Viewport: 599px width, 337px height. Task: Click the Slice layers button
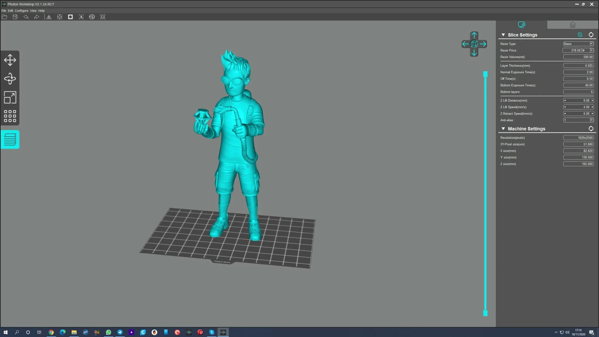coord(10,140)
